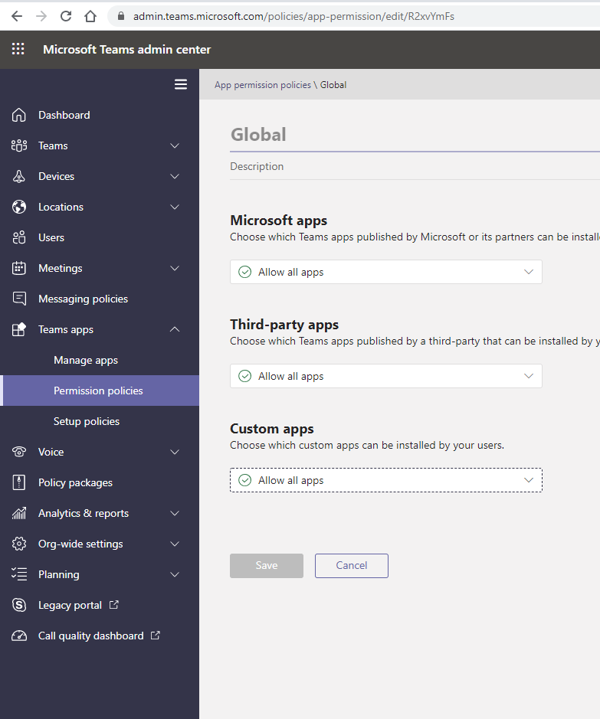Viewport: 600px width, 719px height.
Task: Click the Third-party apps heading
Action: (x=284, y=325)
